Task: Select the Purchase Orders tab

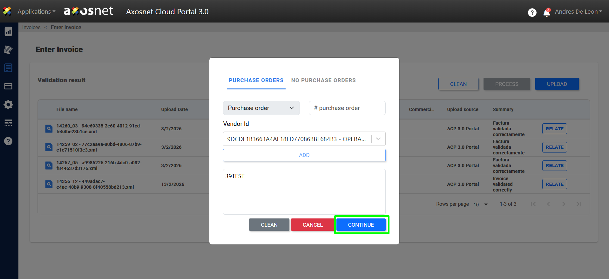Action: (x=256, y=81)
